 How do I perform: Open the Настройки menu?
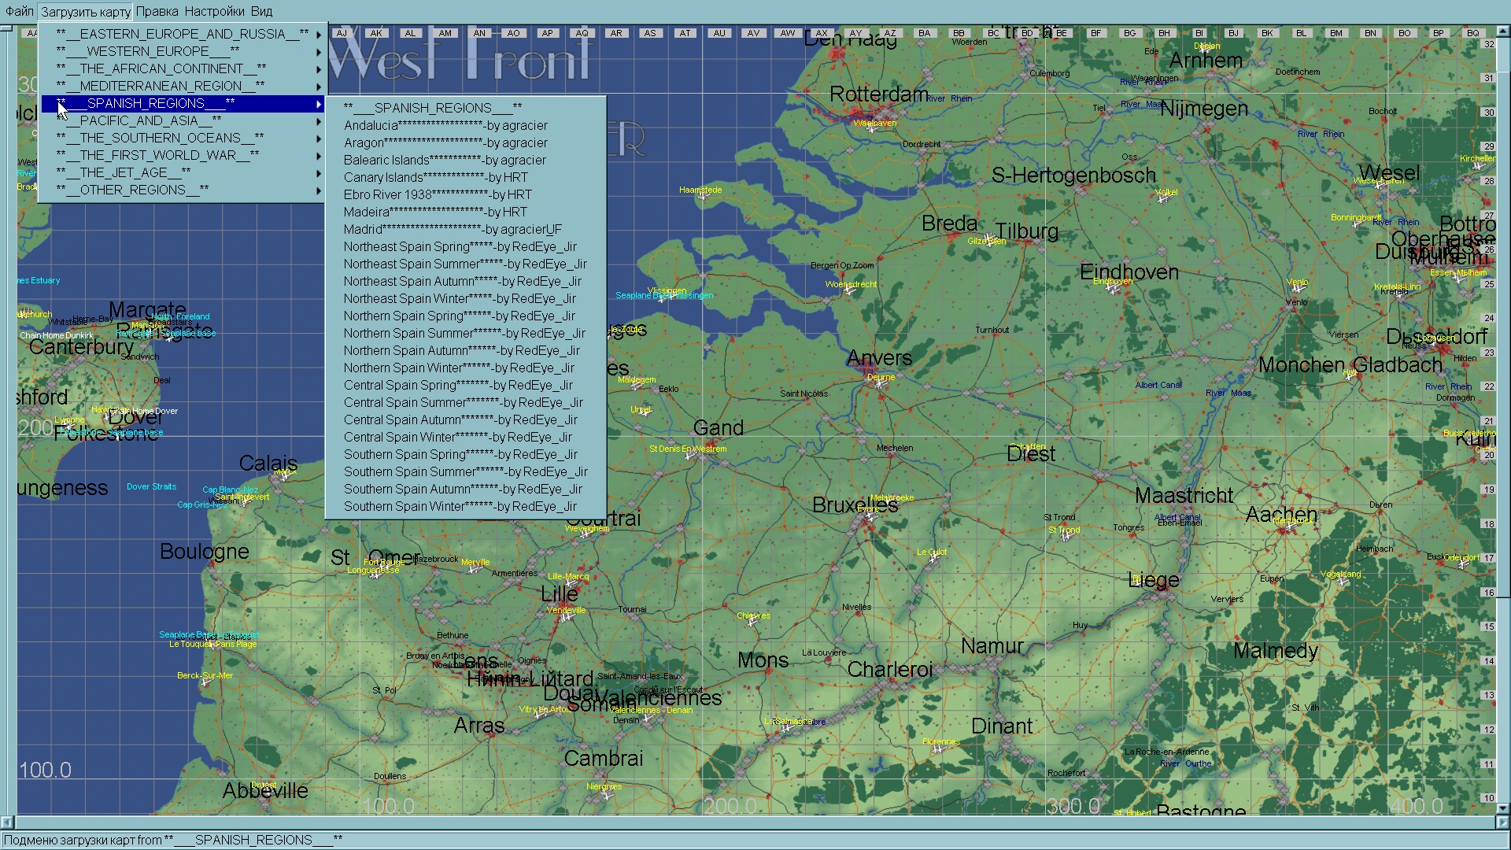(x=214, y=12)
